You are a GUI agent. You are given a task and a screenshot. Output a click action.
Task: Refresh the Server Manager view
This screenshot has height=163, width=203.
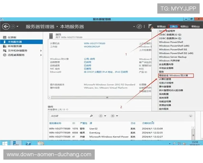[139, 26]
